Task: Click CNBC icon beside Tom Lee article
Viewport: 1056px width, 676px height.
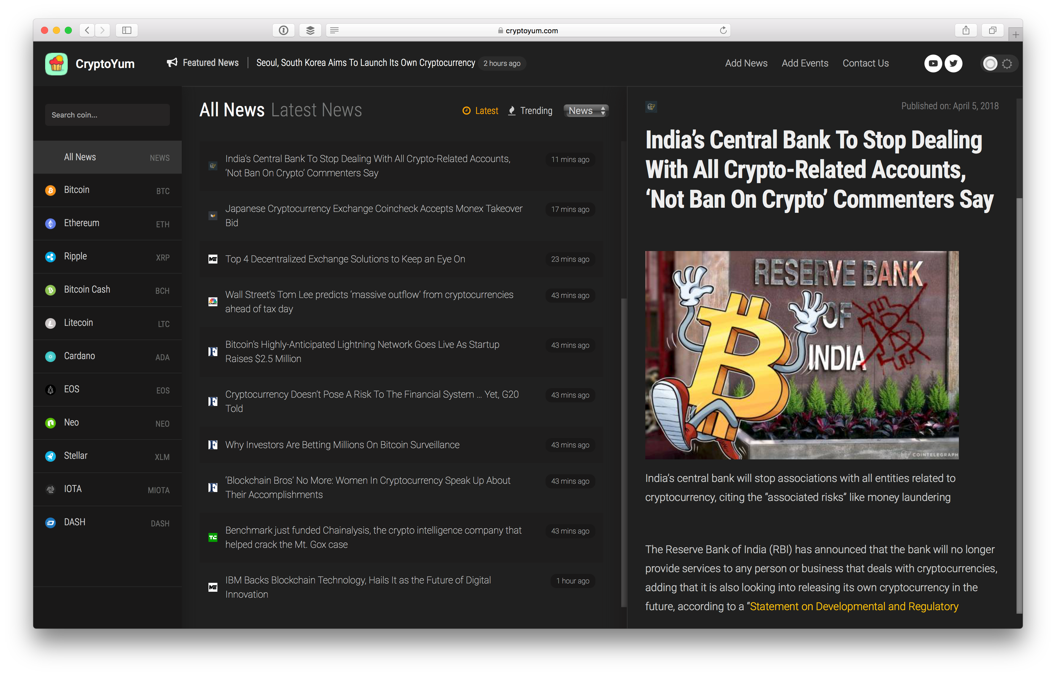Action: (213, 302)
